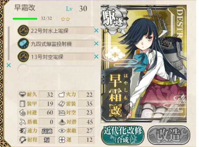Click the torpedo icon next to 雷装

point(62,104)
